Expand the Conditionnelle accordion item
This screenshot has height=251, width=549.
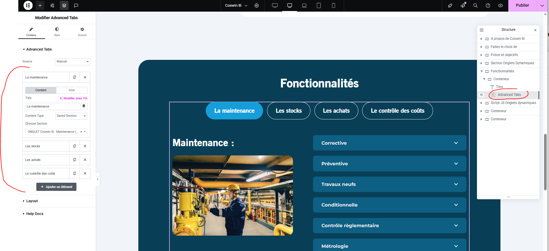point(389,205)
